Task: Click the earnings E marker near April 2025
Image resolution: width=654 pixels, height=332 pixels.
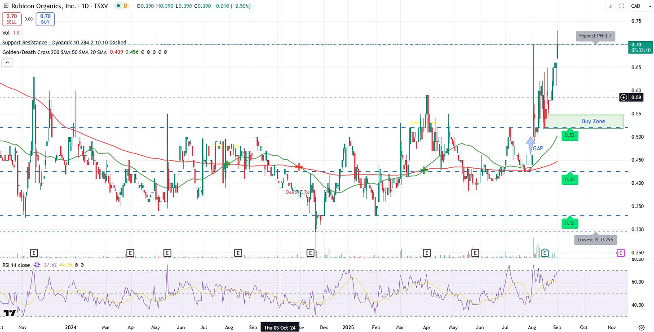Action: pos(426,253)
